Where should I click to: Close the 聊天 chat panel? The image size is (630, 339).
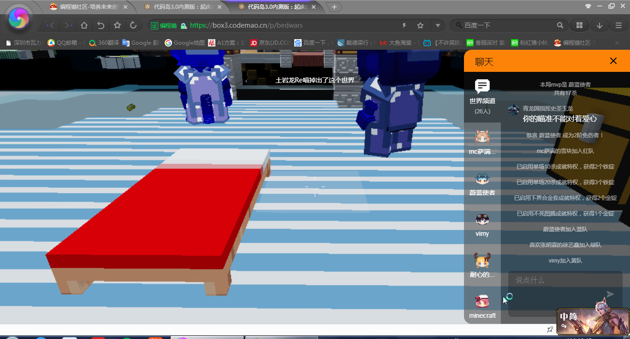click(613, 61)
